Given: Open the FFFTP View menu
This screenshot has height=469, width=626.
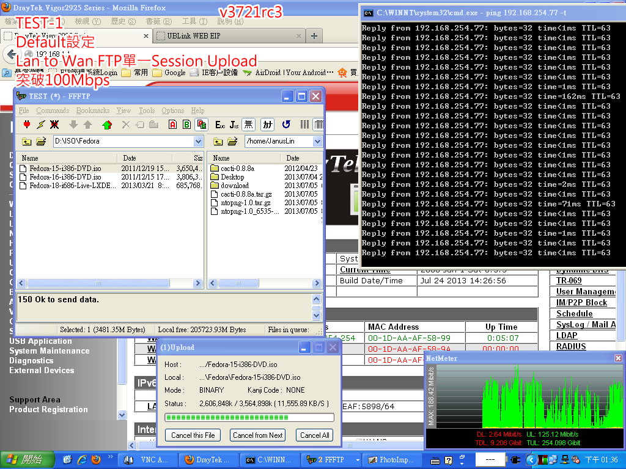Looking at the screenshot, I should coord(123,111).
